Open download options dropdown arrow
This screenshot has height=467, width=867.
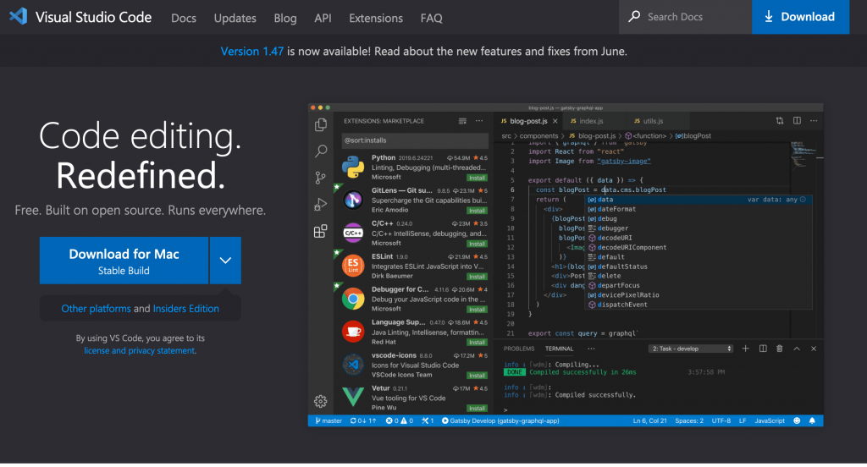[x=225, y=261]
